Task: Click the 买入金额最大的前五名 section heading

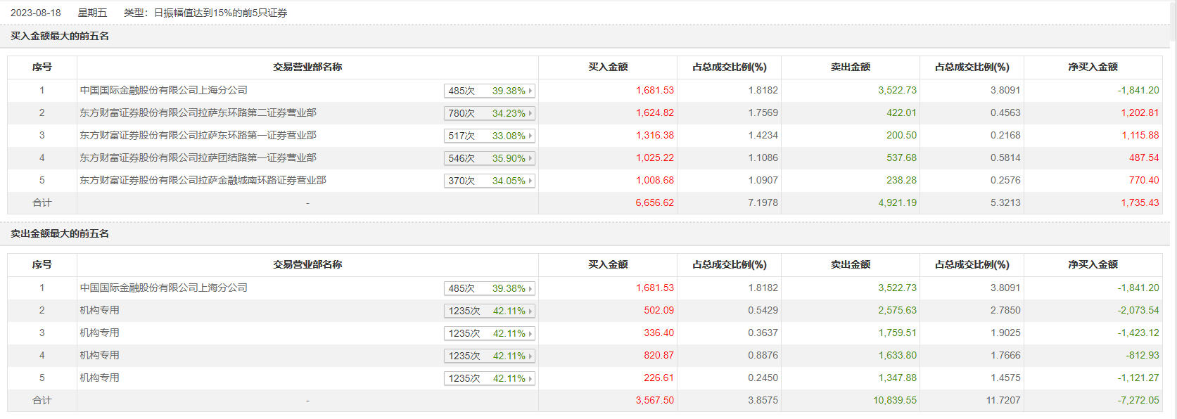Action: [x=60, y=36]
